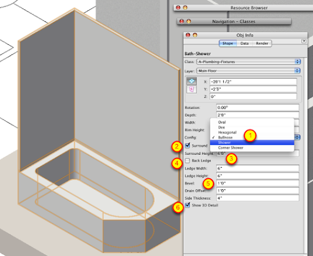Select the checked Bullnose option
This screenshot has height=256, width=313.
pos(252,137)
